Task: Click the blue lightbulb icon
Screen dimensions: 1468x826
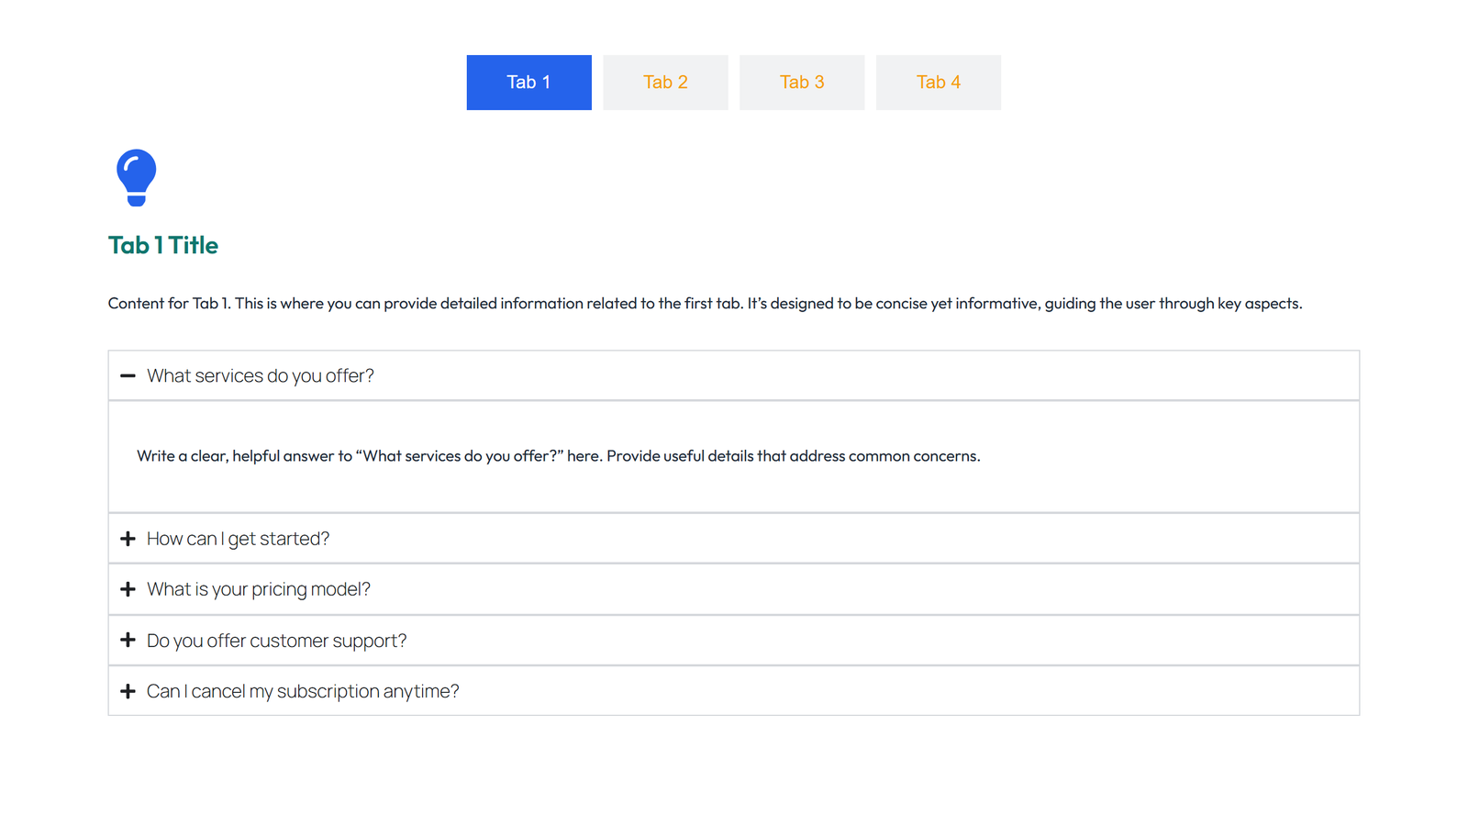Action: [136, 176]
